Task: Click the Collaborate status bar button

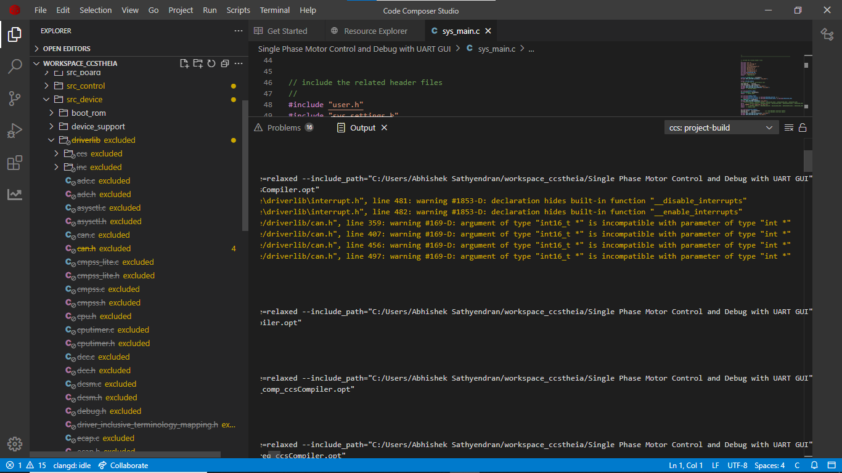Action: [123, 466]
